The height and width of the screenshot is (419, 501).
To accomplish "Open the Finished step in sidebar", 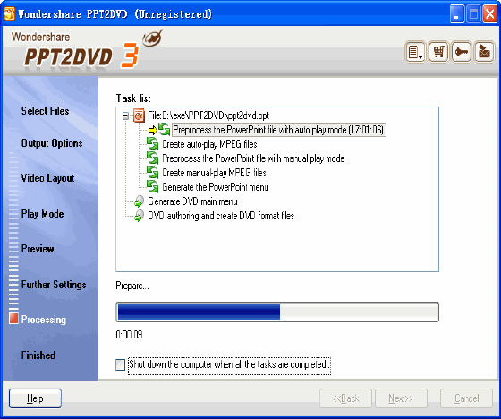I will click(38, 355).
